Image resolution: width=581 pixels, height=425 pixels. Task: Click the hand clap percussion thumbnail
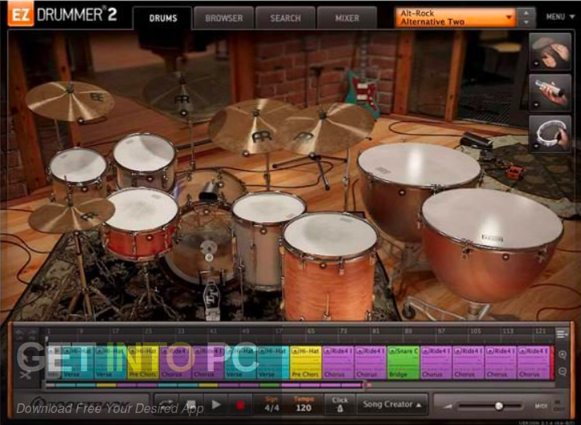click(550, 51)
